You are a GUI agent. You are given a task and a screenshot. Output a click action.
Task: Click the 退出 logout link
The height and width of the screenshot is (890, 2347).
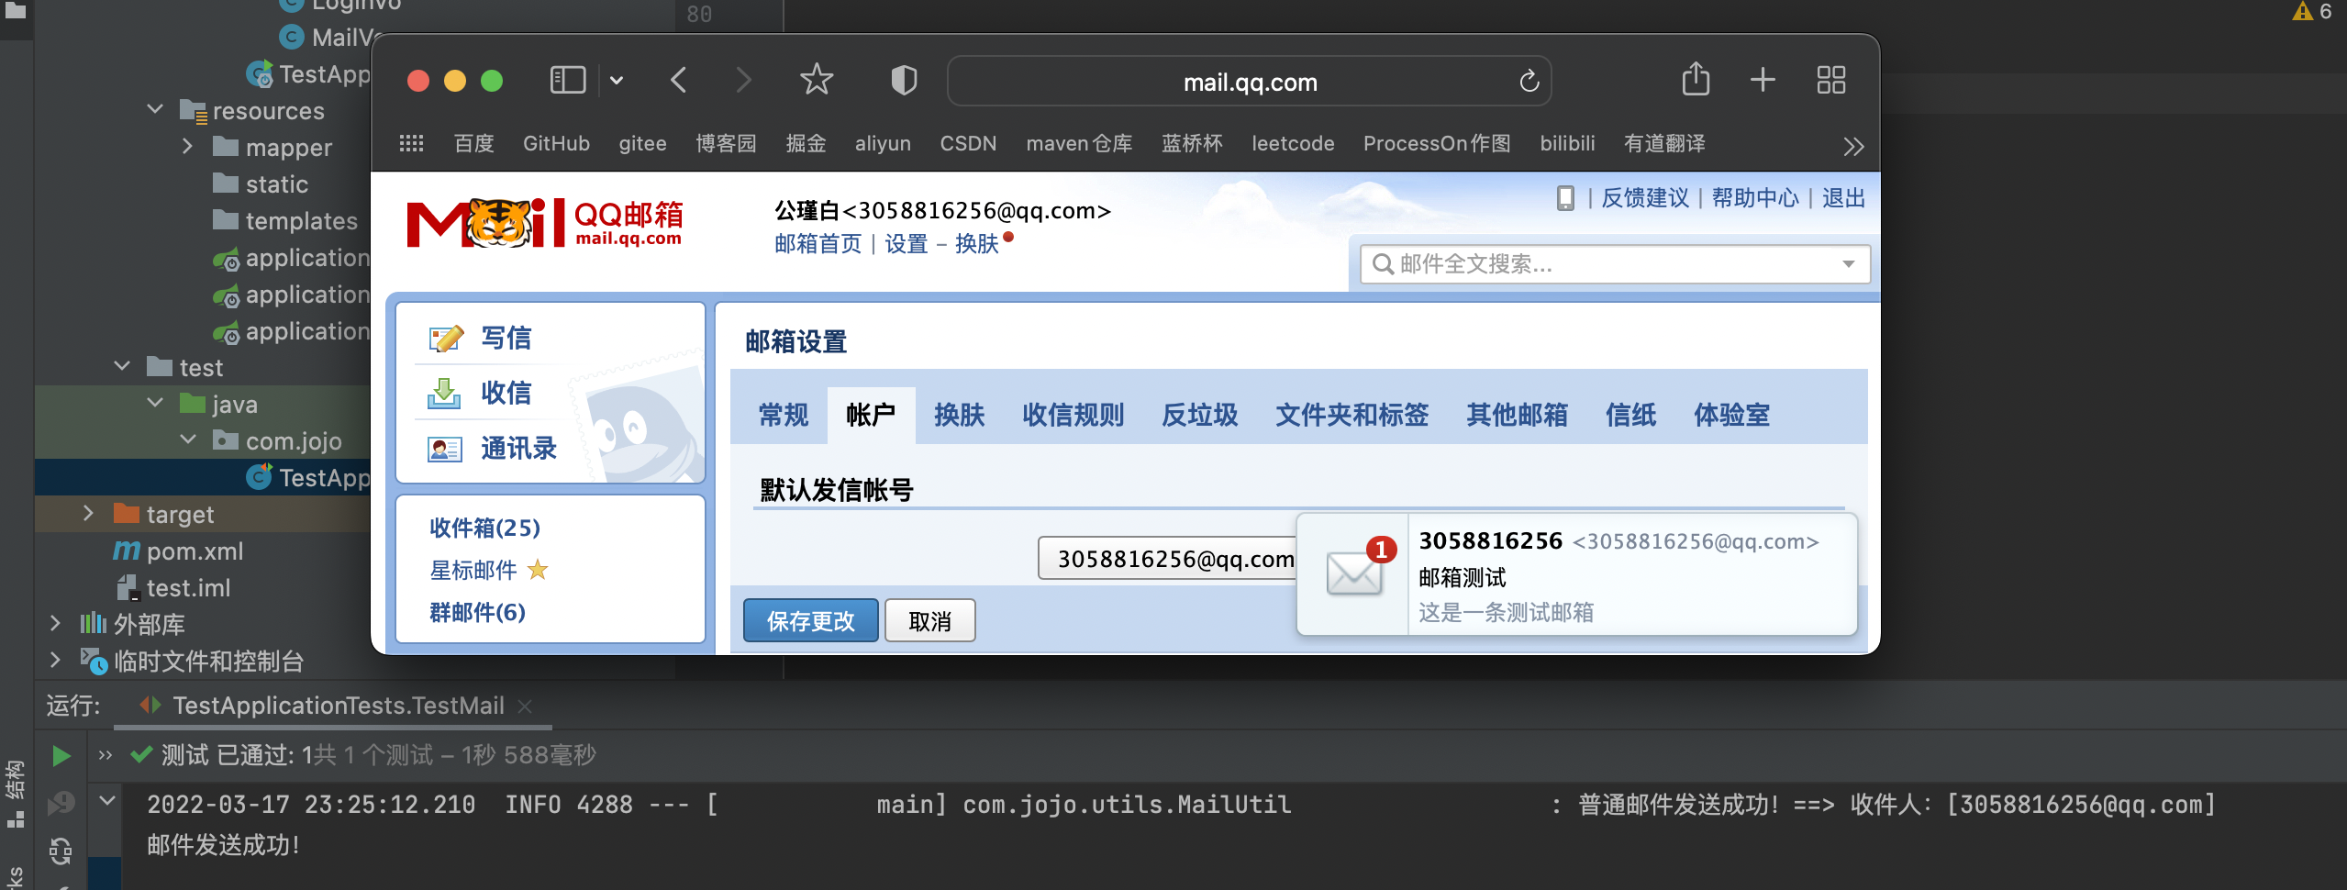pos(1843,198)
